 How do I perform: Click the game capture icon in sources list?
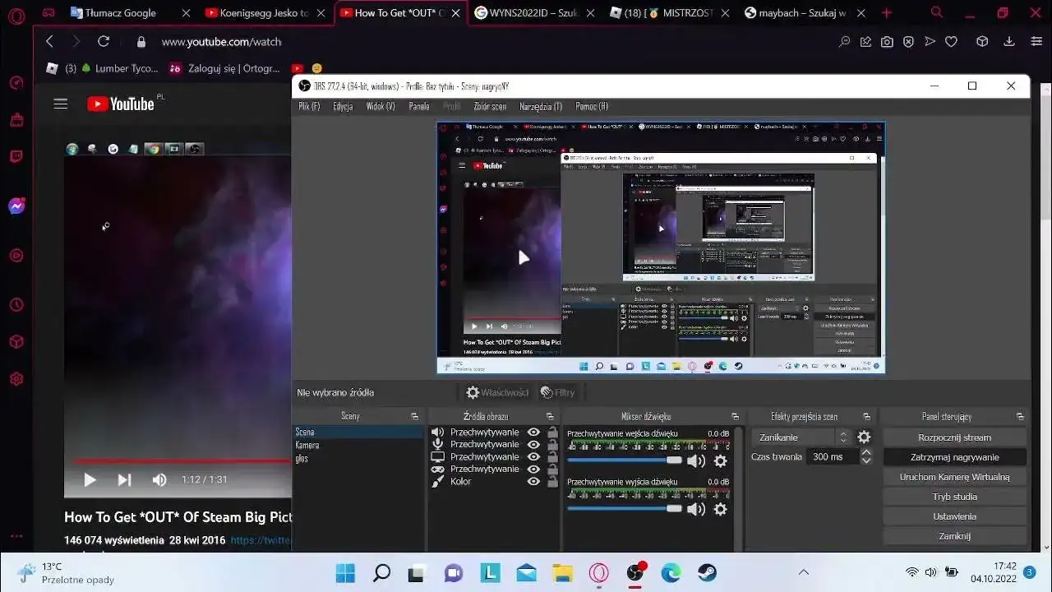tap(438, 469)
